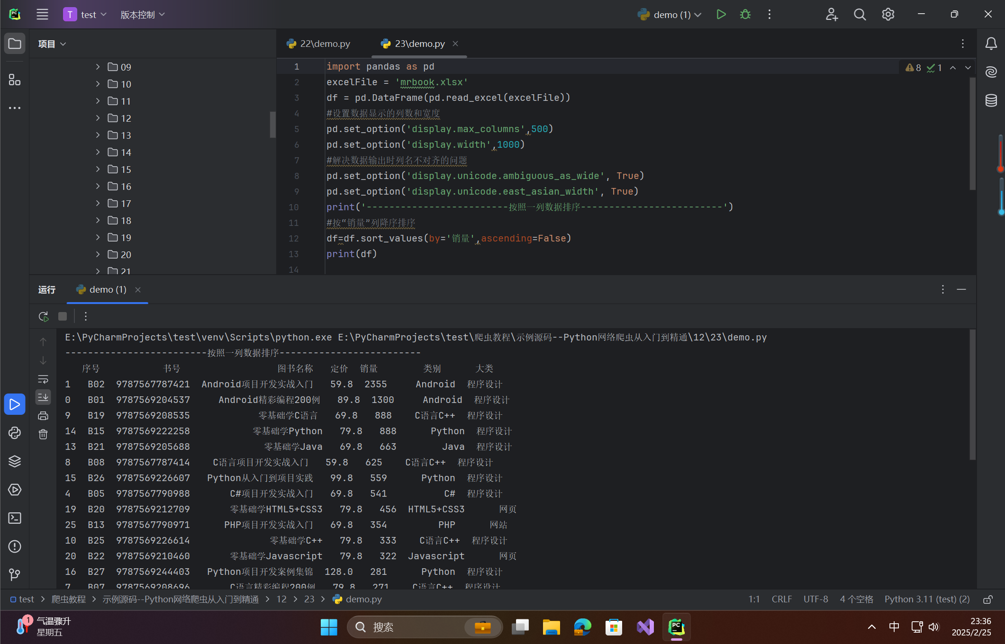Viewport: 1005px width, 644px height.
Task: Toggle soft-wrap in run console
Action: coord(43,379)
